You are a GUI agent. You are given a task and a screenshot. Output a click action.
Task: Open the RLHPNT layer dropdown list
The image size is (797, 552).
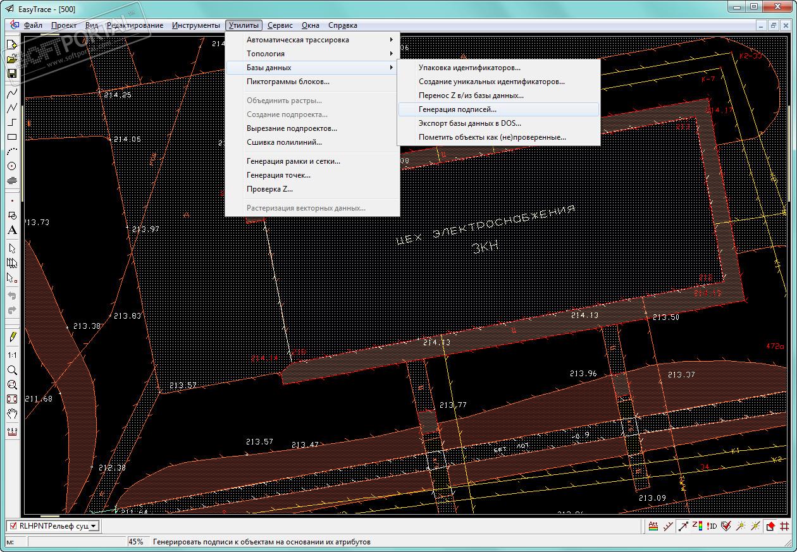coord(94,525)
